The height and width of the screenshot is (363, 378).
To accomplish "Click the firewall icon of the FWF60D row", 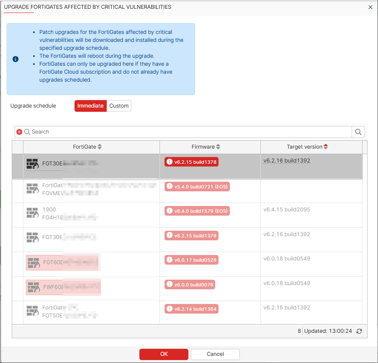I will point(34,287).
